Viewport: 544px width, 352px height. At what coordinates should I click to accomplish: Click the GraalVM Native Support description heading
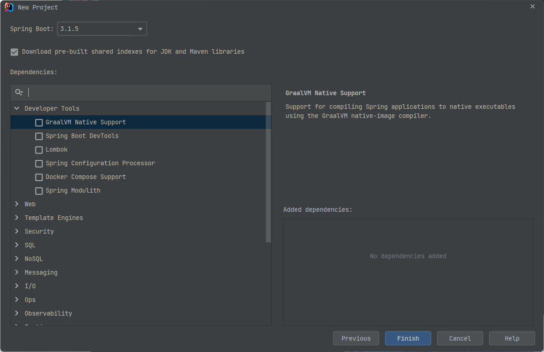tap(326, 93)
